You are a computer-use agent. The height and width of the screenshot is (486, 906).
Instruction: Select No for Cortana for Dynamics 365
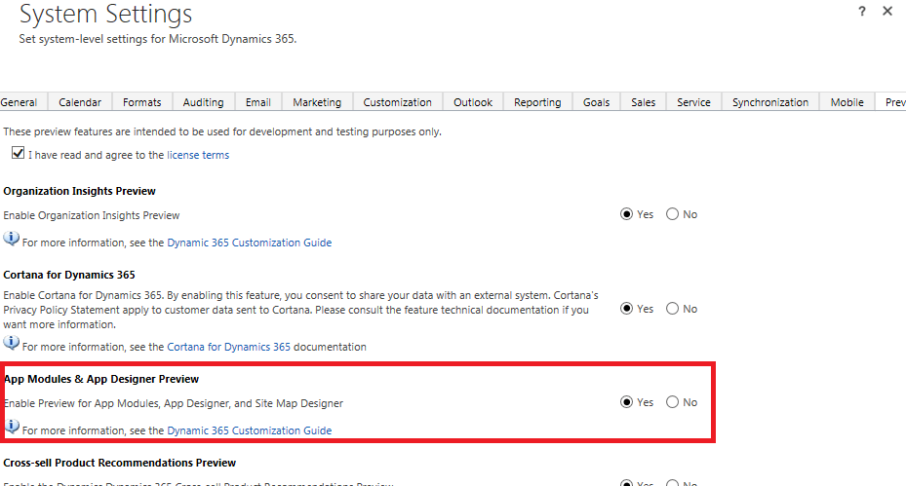672,308
